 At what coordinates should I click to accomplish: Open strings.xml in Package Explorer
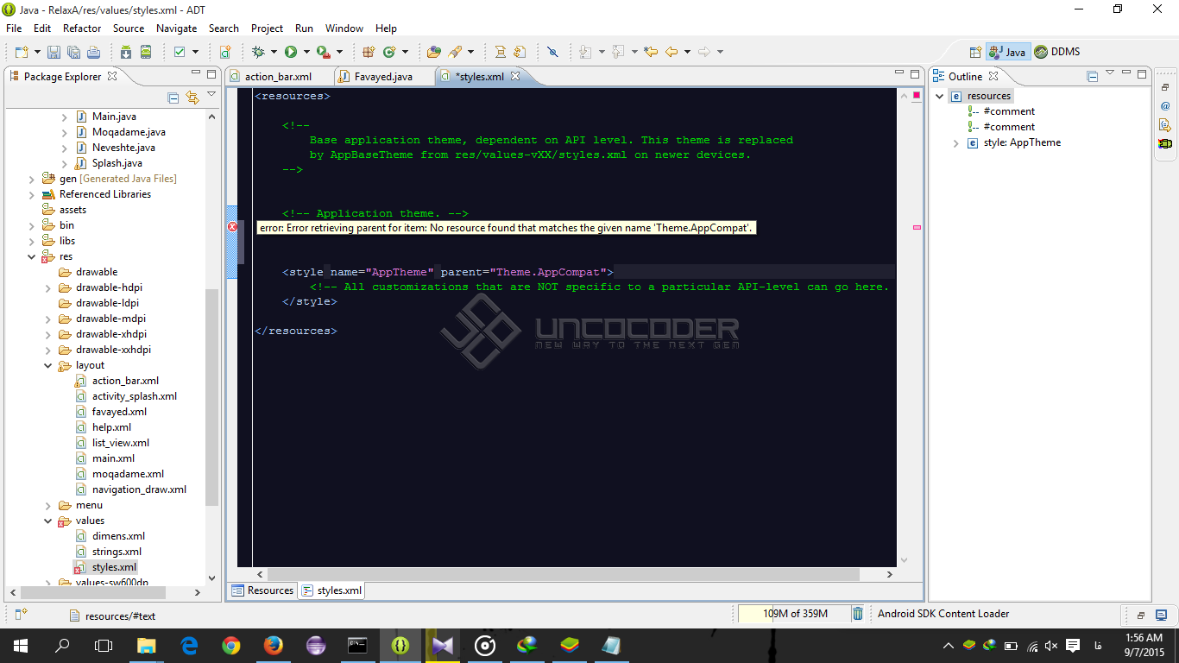coord(117,552)
